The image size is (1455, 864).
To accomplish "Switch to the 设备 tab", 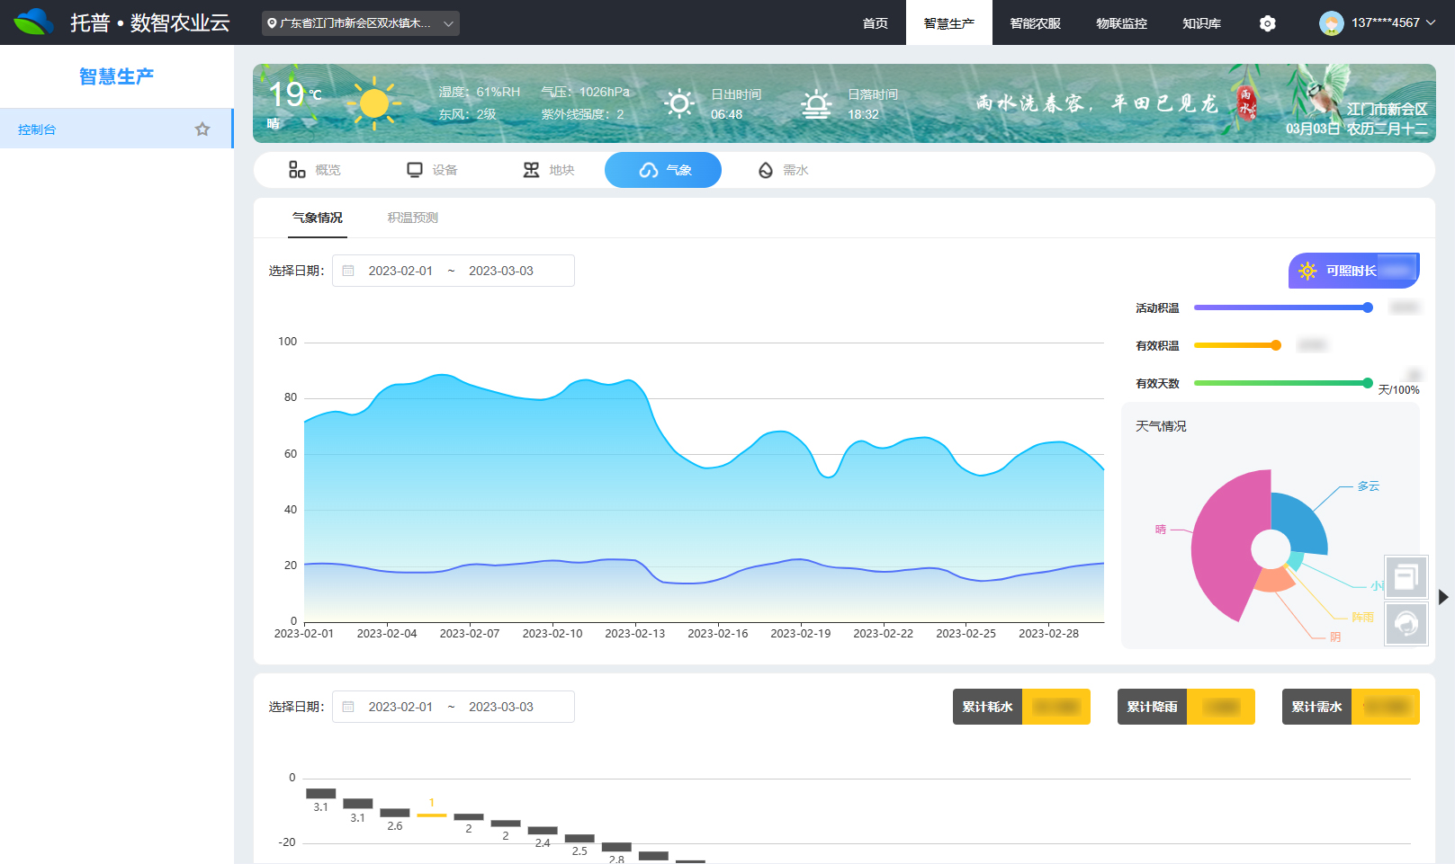I will [x=432, y=170].
